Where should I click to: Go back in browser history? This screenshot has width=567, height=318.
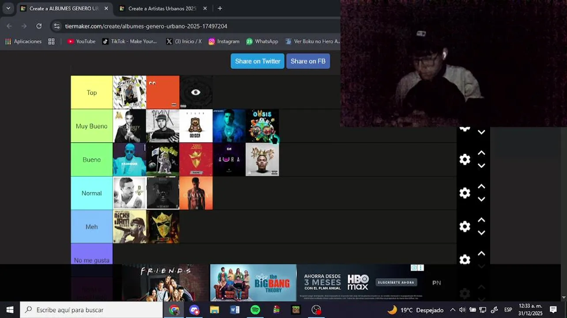coord(9,26)
